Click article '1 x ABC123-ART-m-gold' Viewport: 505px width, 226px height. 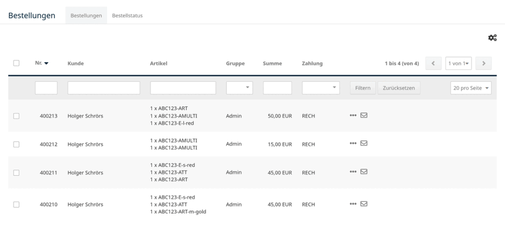[x=178, y=212]
